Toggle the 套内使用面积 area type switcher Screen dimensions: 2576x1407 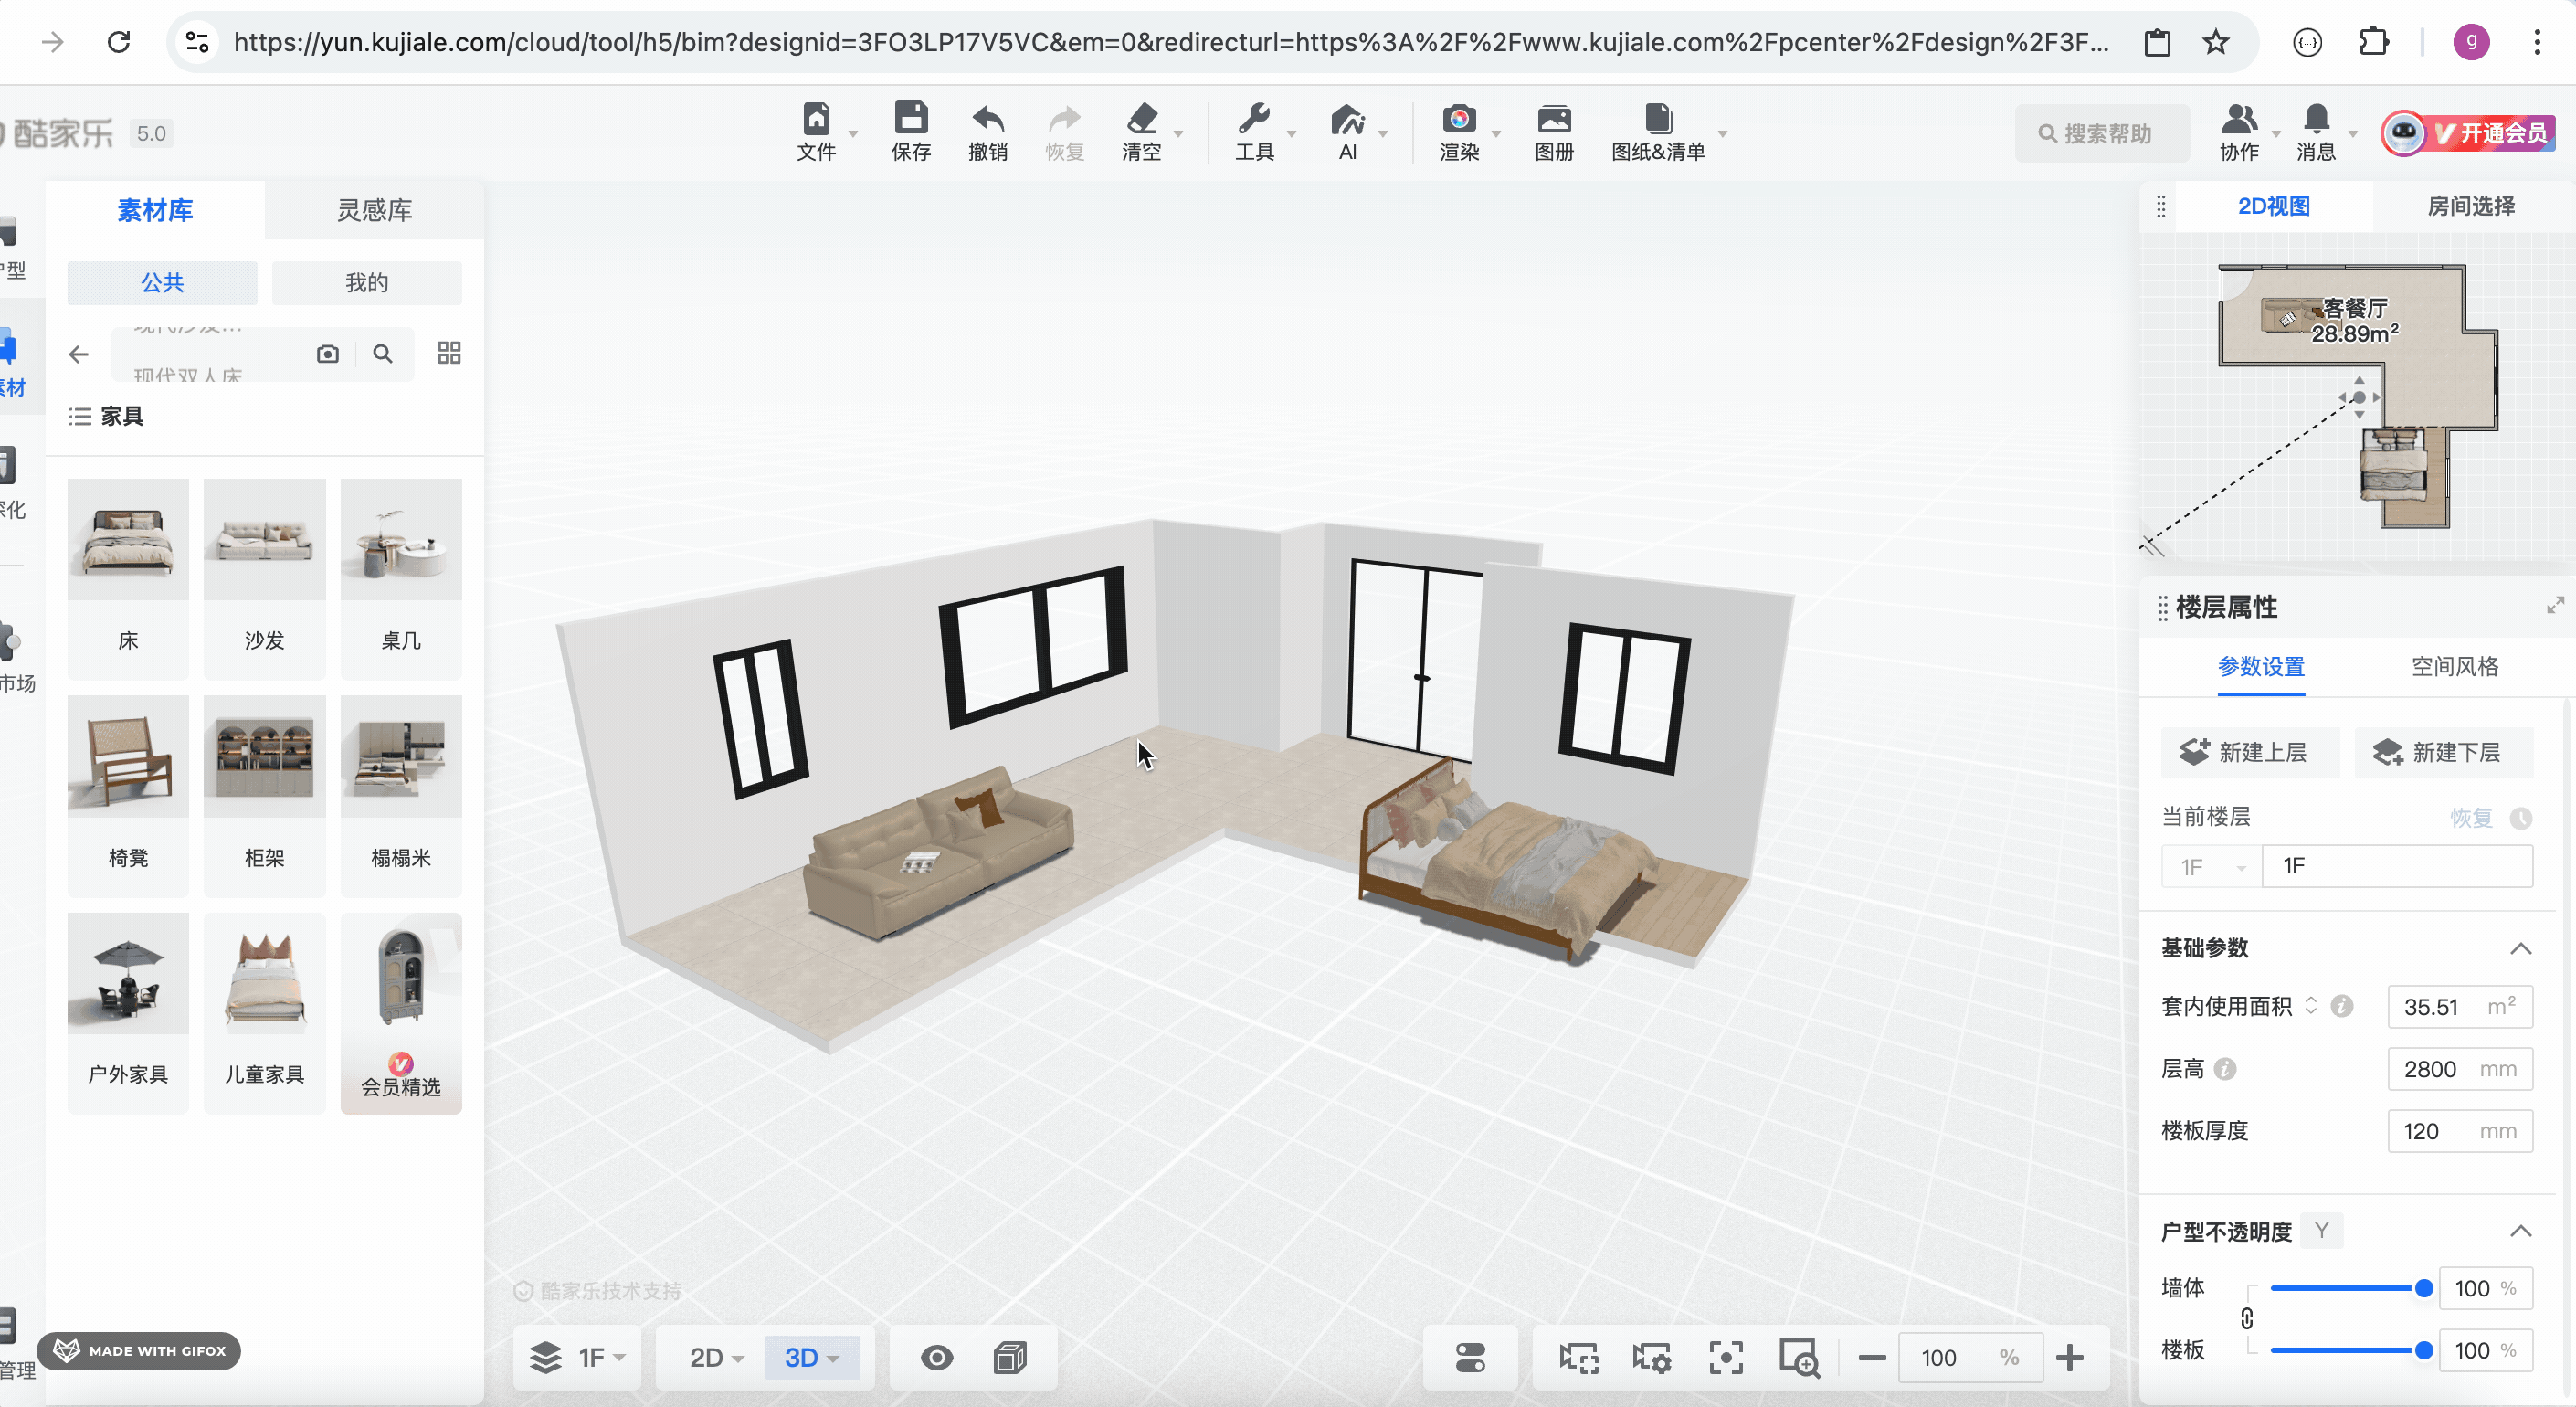(x=2310, y=1006)
